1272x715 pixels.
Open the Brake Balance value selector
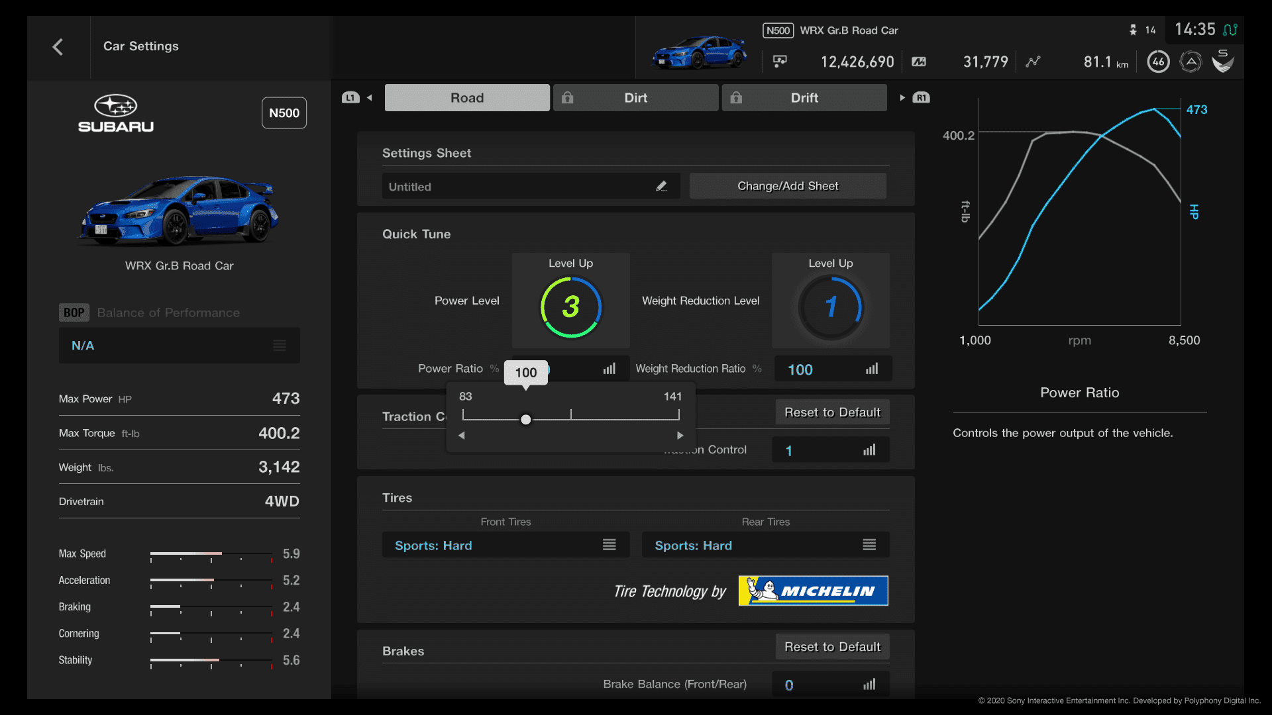[x=831, y=685]
